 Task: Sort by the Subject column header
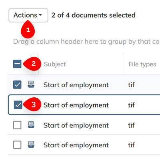[x=55, y=64]
